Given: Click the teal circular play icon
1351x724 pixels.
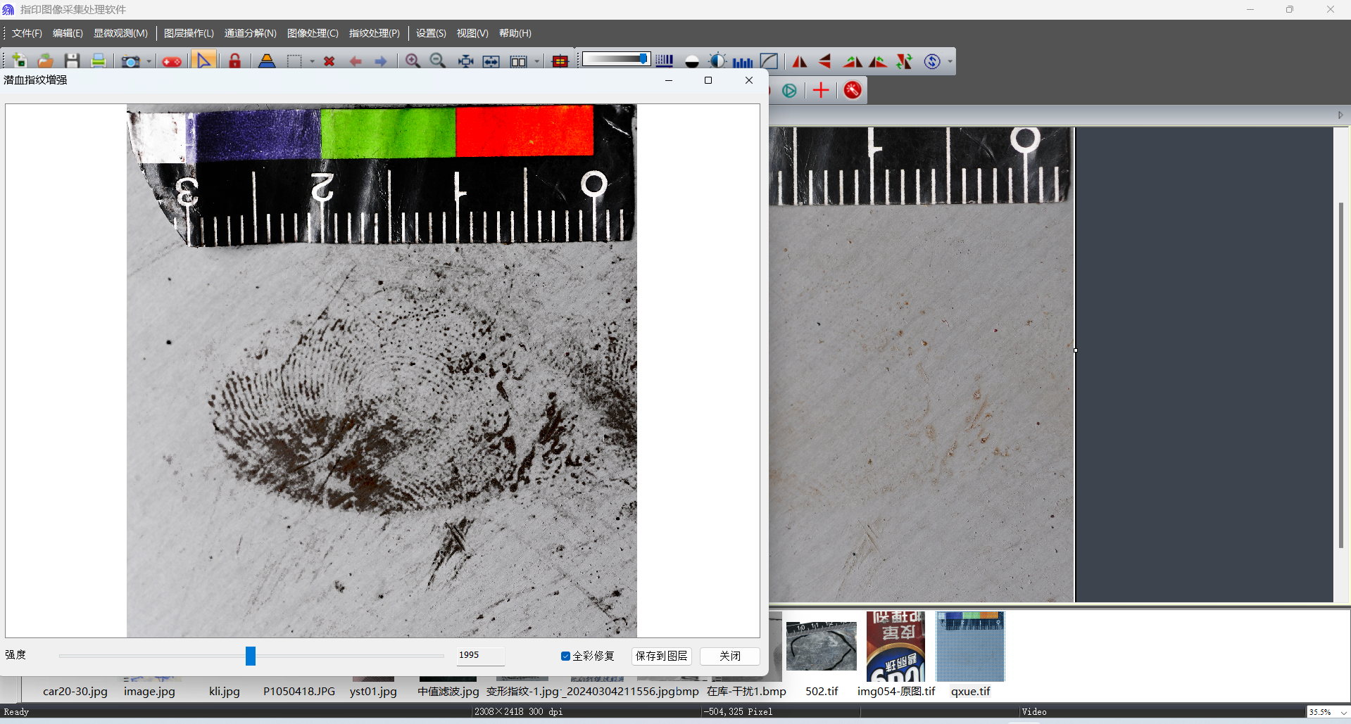Looking at the screenshot, I should [789, 90].
